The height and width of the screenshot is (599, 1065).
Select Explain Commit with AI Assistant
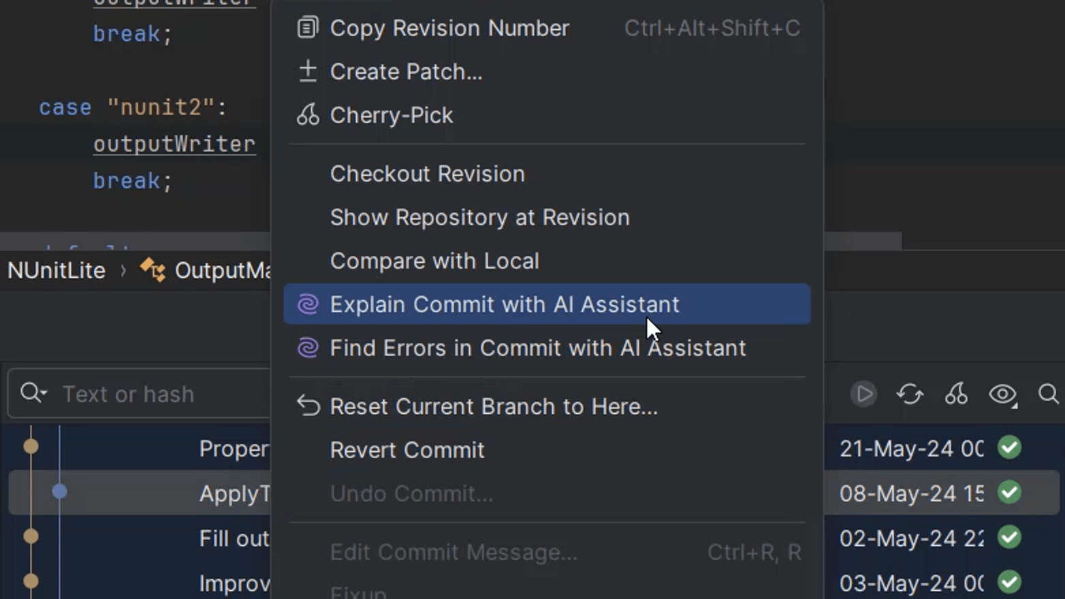(x=504, y=304)
